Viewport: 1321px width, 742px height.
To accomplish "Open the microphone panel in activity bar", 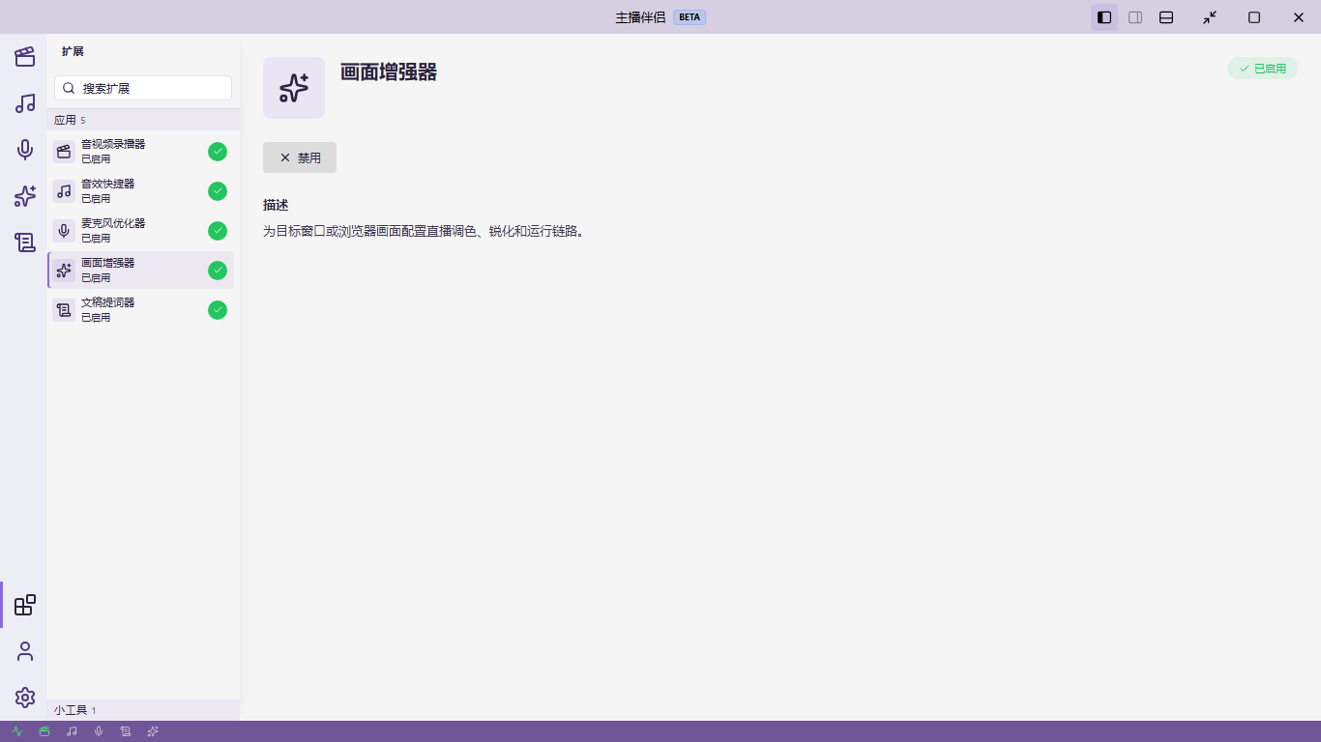I will pos(25,150).
